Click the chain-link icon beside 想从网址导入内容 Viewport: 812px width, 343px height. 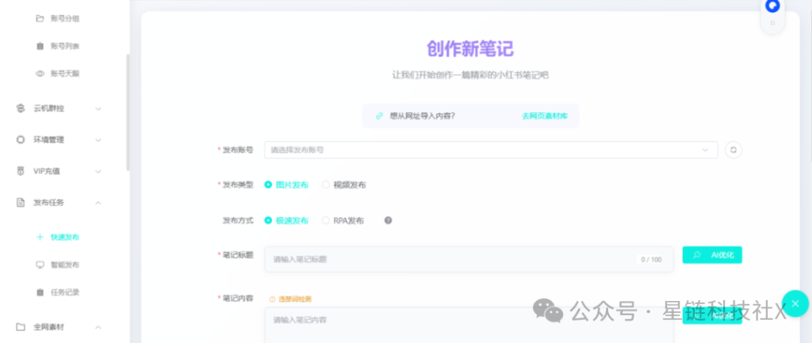(x=379, y=116)
